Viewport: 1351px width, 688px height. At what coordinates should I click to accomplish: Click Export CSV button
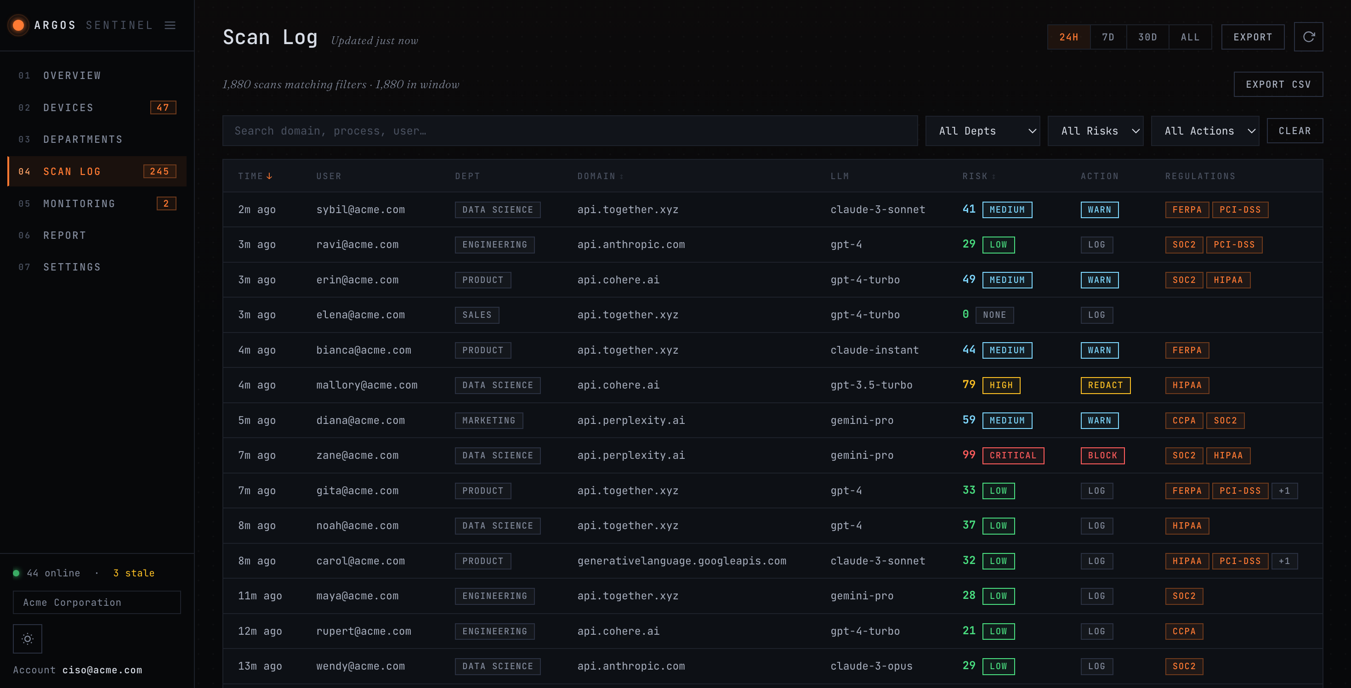[1278, 85]
